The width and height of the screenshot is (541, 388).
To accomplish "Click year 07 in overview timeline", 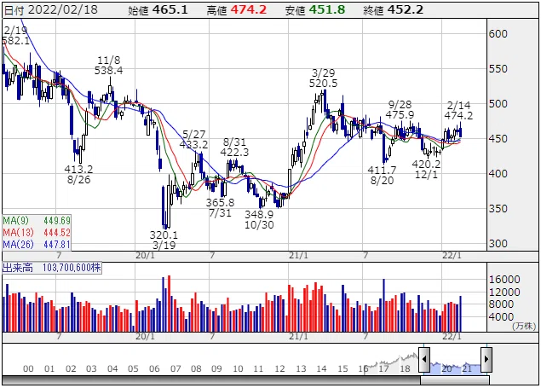I will coord(176,369).
